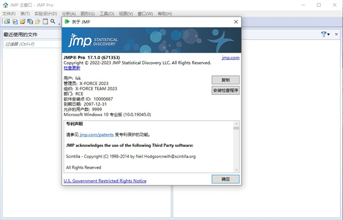
Task: Click the yellow folder project toolbar icon
Action: tap(38, 21)
